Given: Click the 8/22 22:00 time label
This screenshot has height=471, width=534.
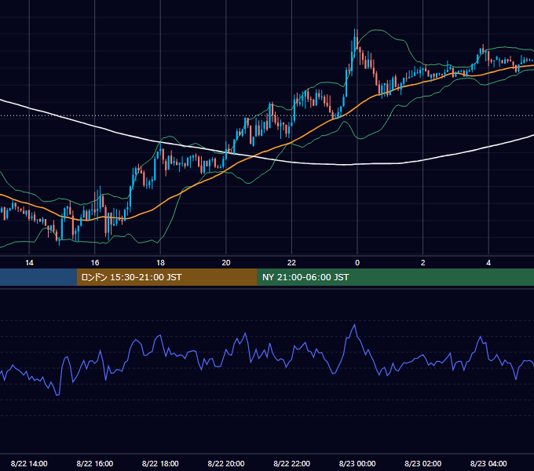Looking at the screenshot, I should [292, 463].
